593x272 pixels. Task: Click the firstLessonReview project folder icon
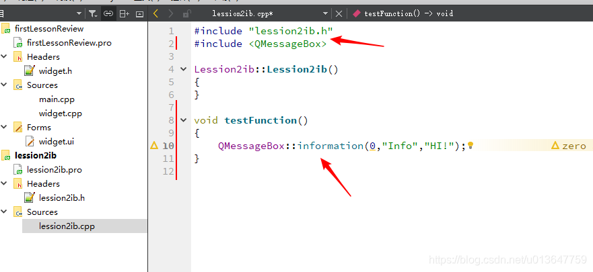(6, 29)
